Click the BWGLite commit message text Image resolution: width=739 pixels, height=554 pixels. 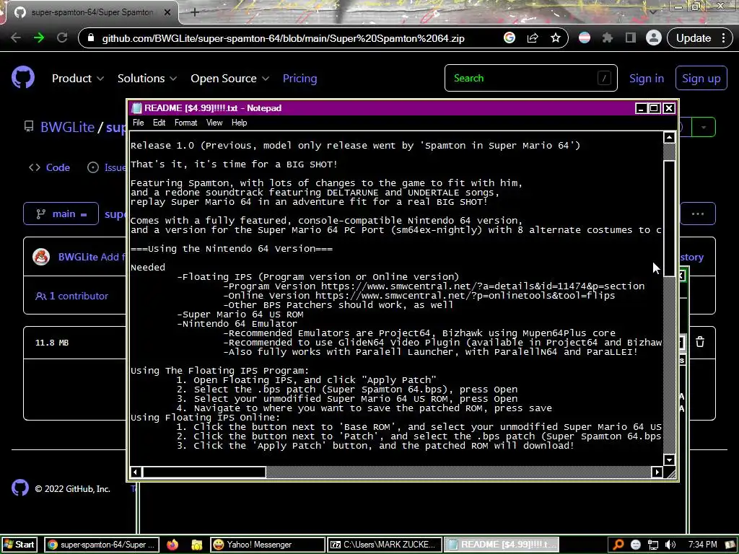coord(113,257)
